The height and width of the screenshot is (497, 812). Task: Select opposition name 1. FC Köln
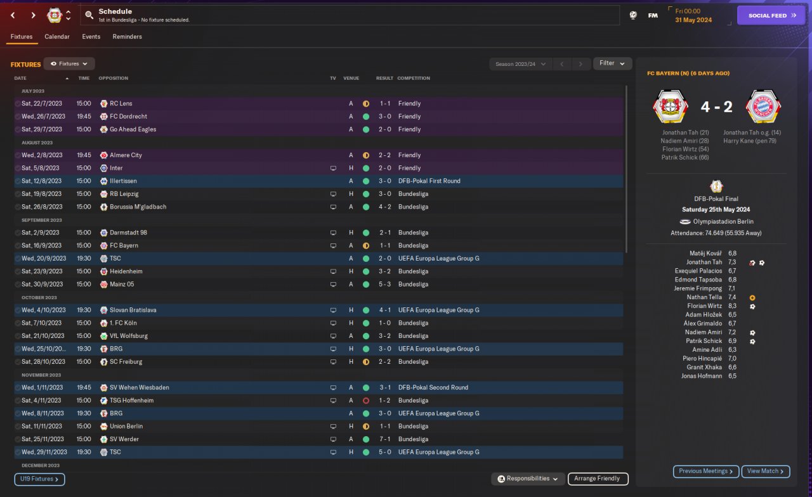pos(124,323)
